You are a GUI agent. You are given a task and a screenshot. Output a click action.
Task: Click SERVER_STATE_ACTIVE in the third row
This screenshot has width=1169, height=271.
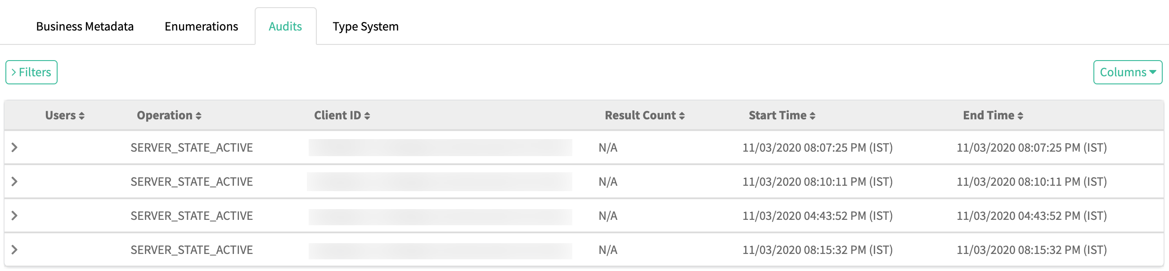[x=192, y=216]
